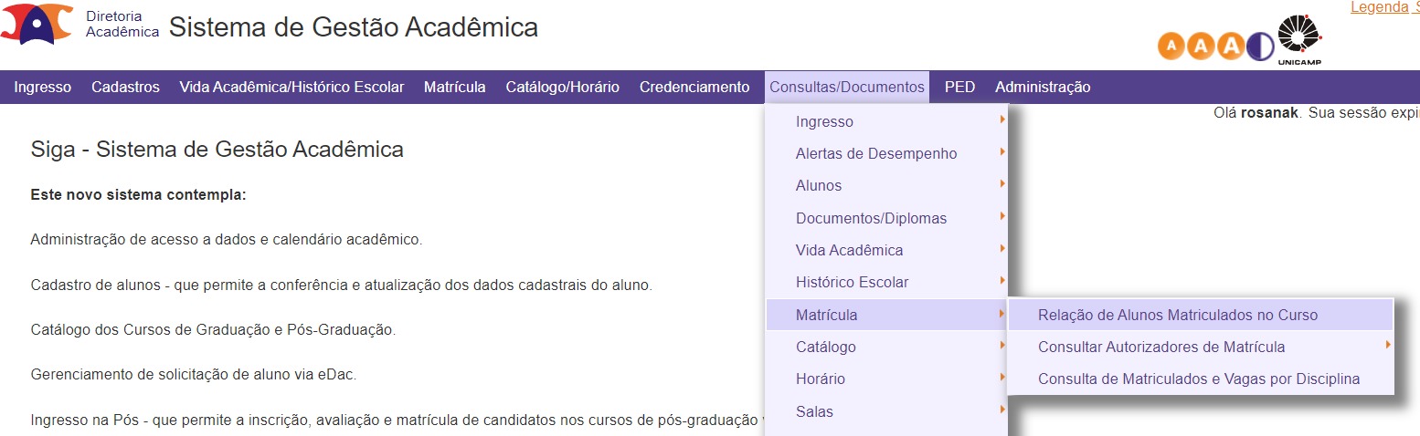The image size is (1420, 436).
Task: Click the Diretoria Acadêmica logo
Action: [x=37, y=24]
